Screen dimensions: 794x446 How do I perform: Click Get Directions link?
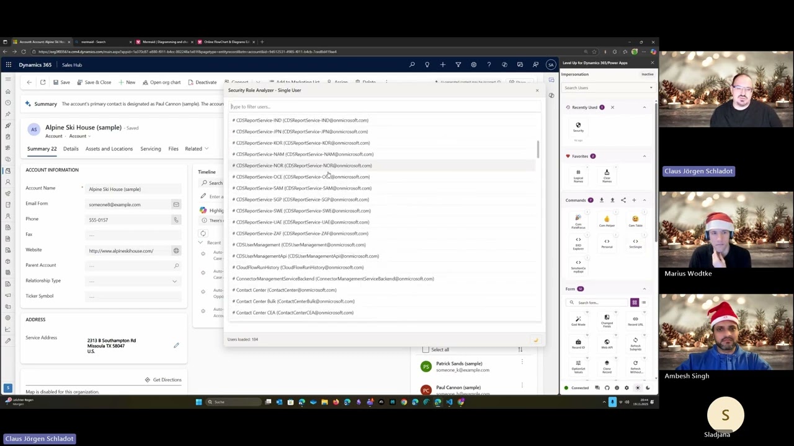click(163, 380)
